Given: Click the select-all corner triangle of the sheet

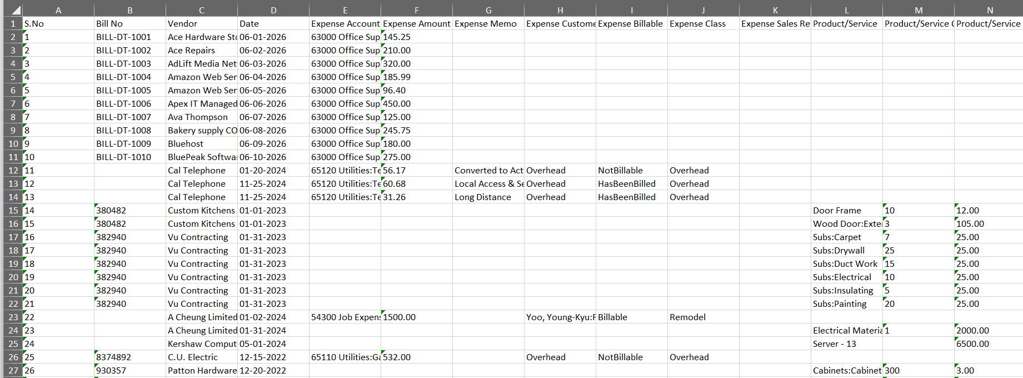Looking at the screenshot, I should pos(16,10).
